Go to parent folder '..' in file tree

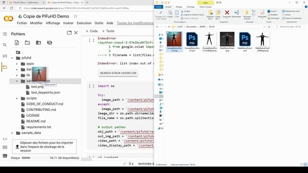[x=20, y=52]
